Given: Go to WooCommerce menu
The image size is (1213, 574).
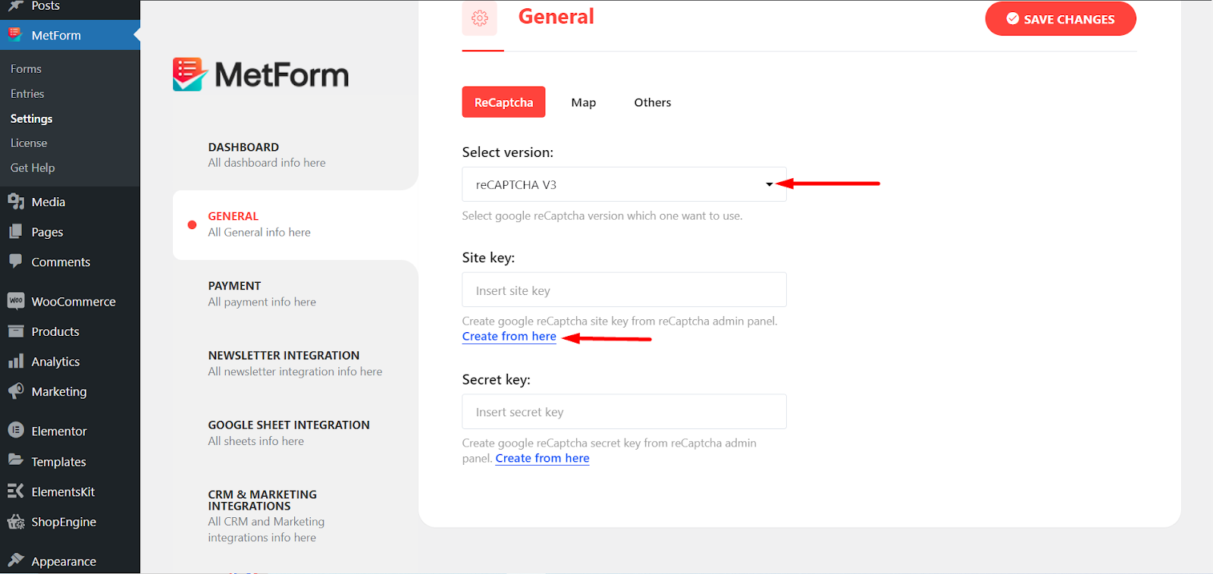Looking at the screenshot, I should click(74, 301).
